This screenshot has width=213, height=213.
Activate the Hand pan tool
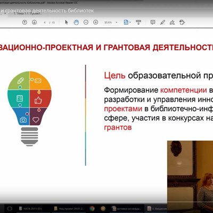tap(76, 22)
